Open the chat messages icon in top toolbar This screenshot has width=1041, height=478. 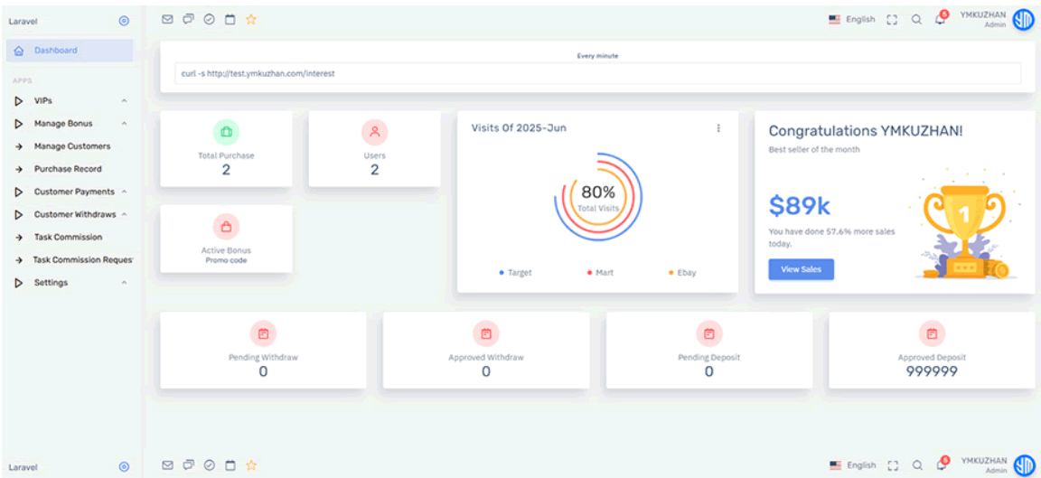point(188,19)
